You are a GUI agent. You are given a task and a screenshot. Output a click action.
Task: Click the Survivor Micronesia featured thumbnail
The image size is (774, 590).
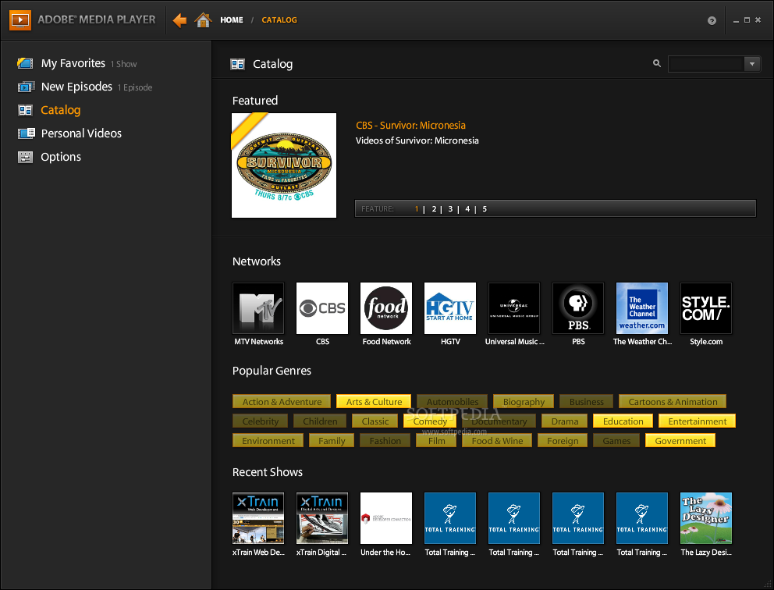coord(284,165)
